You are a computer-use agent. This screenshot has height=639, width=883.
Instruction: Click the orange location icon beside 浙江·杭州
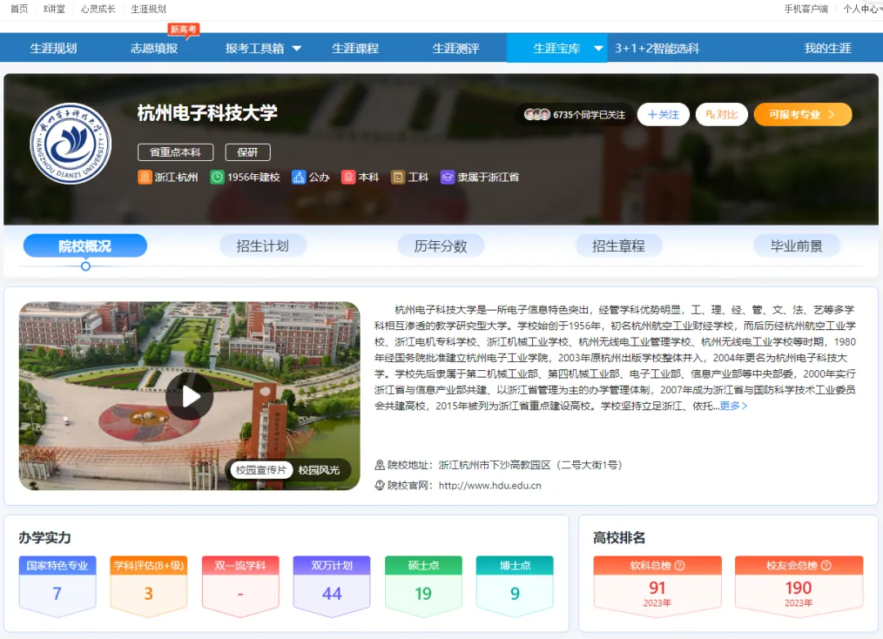pos(145,177)
